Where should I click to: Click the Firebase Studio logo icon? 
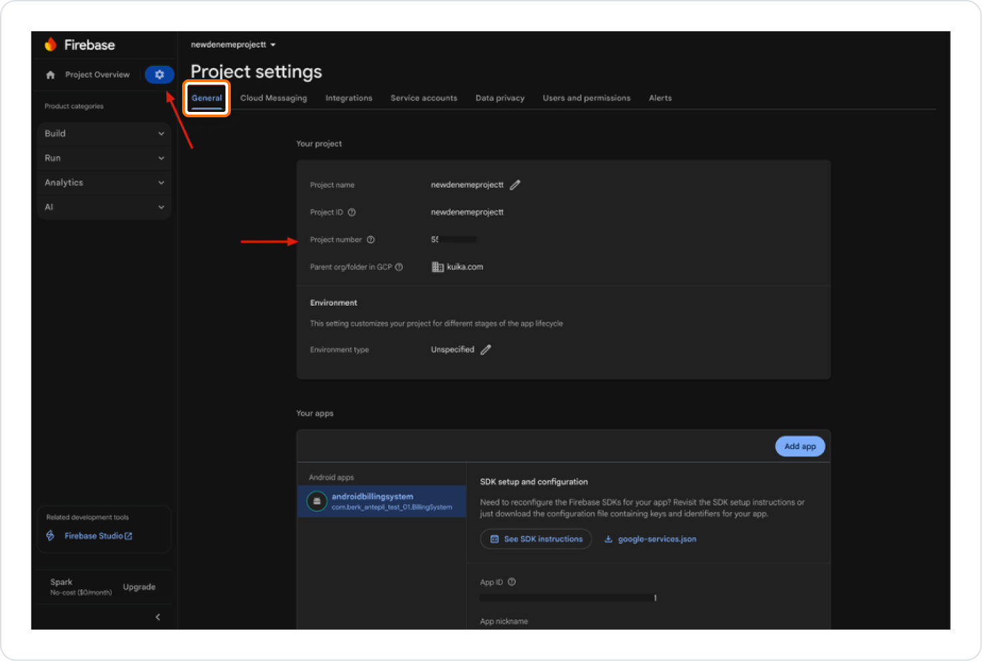[x=50, y=536]
